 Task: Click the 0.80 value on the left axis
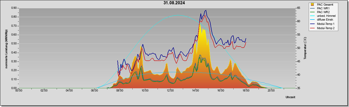pyautogui.click(x=14, y=17)
